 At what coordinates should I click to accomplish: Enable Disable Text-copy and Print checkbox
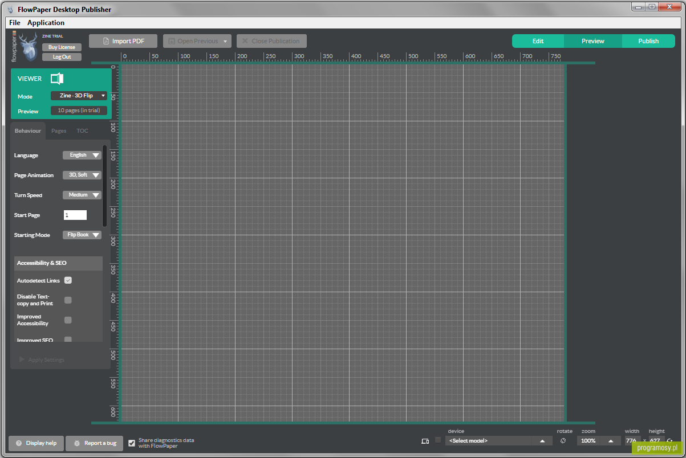tap(68, 300)
